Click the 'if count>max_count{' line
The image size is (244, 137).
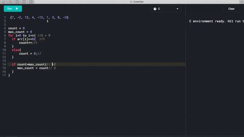point(29,64)
